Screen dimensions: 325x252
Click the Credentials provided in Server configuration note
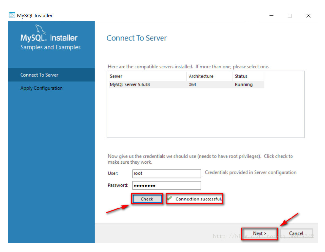(x=251, y=172)
